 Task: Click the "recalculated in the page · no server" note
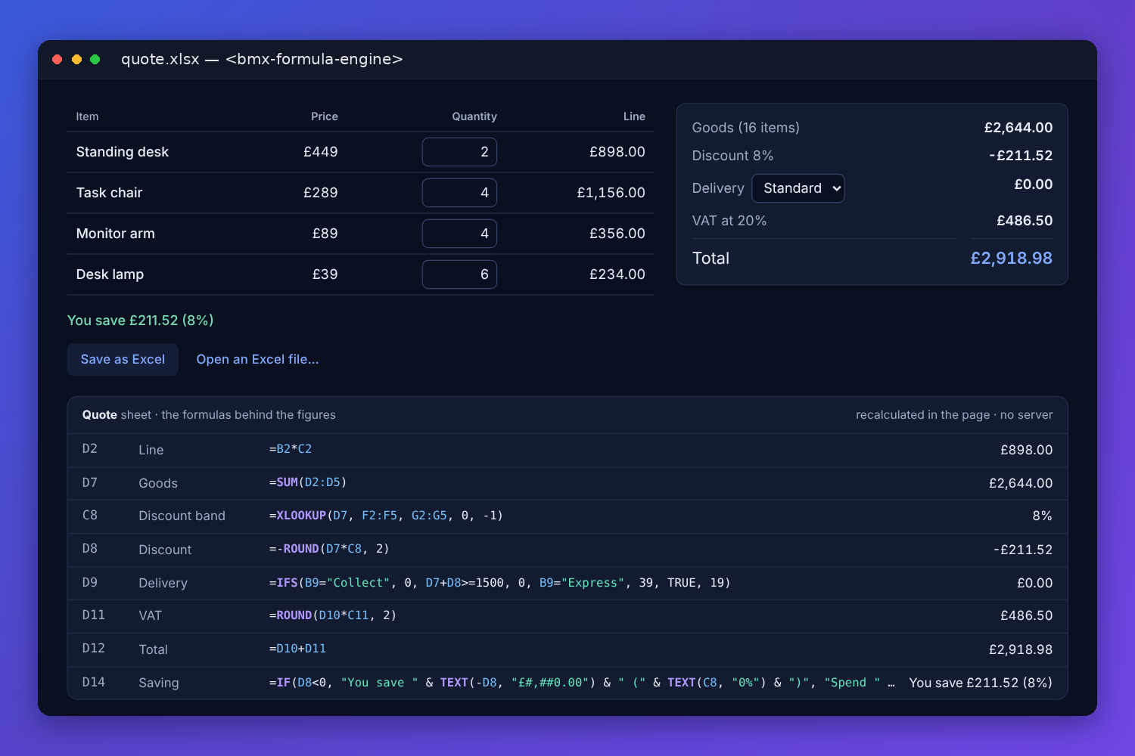[954, 415]
